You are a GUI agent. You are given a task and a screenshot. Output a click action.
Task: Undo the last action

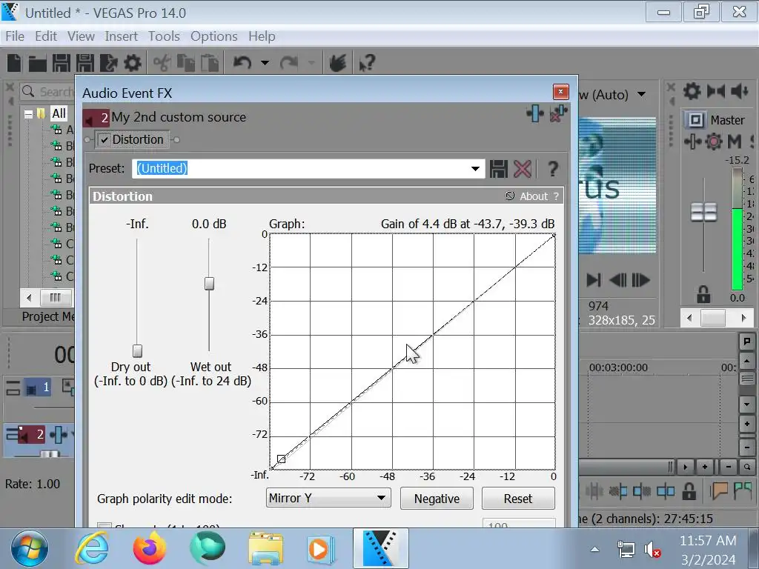pos(242,63)
